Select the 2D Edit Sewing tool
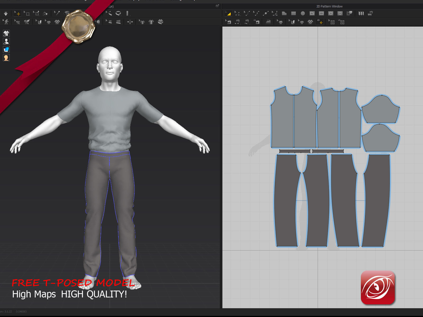This screenshot has width=423, height=317. click(228, 22)
